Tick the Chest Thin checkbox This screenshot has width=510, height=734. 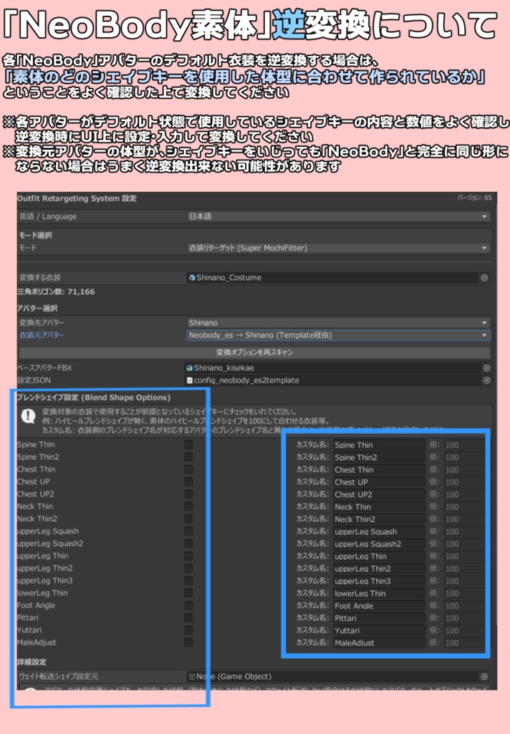click(188, 470)
